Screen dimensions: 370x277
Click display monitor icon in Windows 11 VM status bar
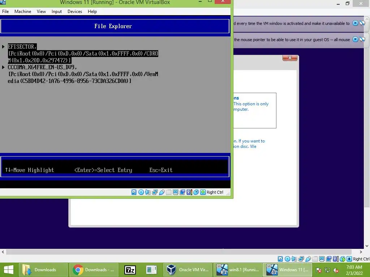175,192
